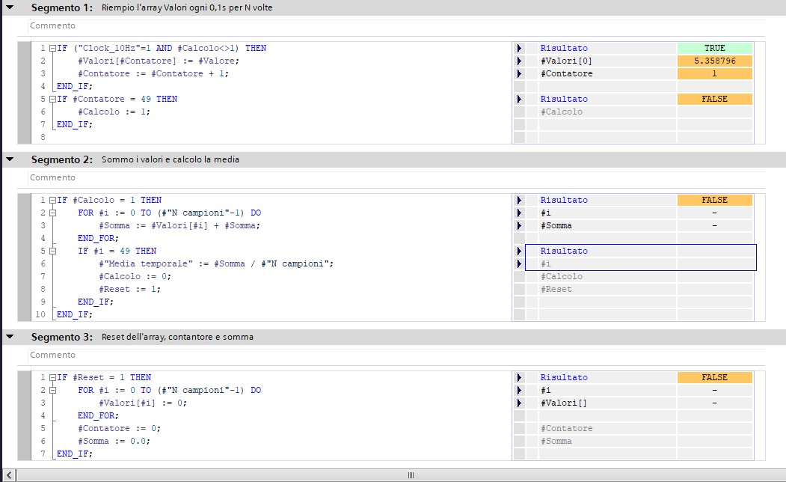Click the title "Reset dell'array, contantore e somma"
Image resolution: width=786 pixels, height=482 pixels.
(x=177, y=337)
